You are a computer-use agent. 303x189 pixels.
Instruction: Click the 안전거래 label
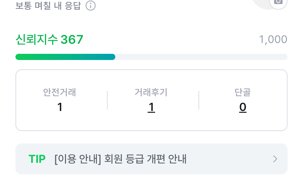pyautogui.click(x=60, y=92)
